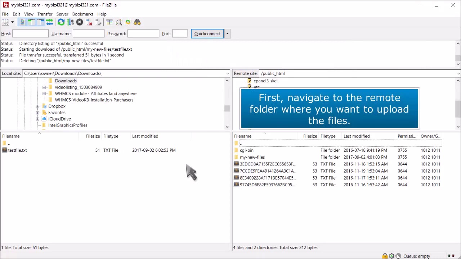Click the Quickconnect button
Viewport: 461px width, 259px height.
(x=207, y=33)
